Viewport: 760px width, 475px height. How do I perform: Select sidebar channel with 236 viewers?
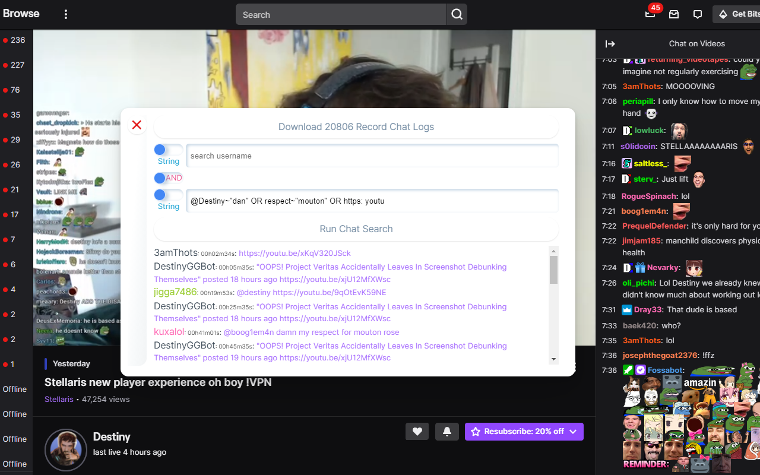click(14, 40)
